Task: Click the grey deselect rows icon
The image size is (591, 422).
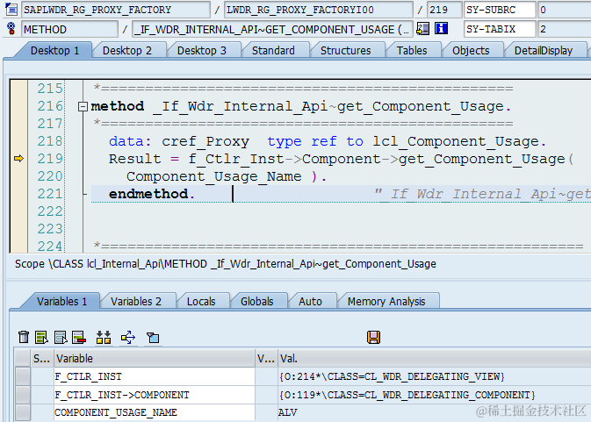Action: click(61, 337)
